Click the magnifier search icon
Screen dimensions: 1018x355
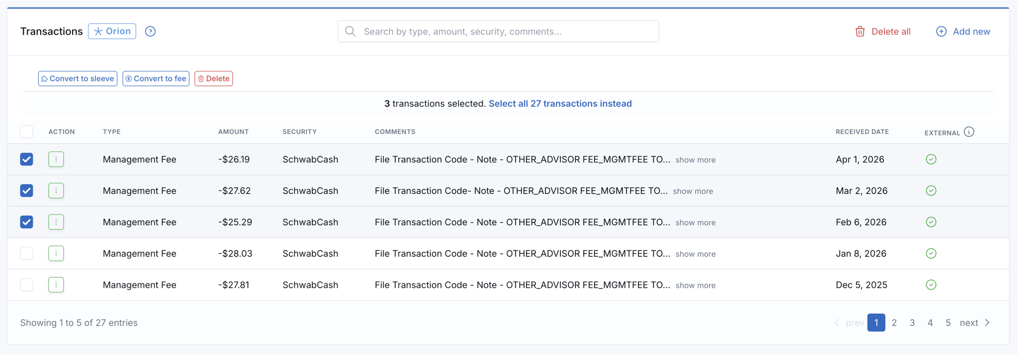[351, 31]
